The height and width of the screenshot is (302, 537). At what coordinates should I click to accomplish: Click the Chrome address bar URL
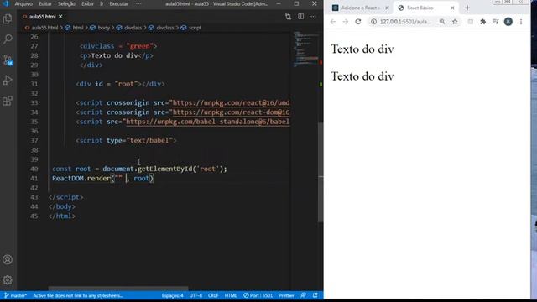pos(405,22)
